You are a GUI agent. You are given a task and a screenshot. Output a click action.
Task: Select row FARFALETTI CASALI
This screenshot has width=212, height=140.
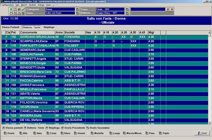click(x=105, y=46)
